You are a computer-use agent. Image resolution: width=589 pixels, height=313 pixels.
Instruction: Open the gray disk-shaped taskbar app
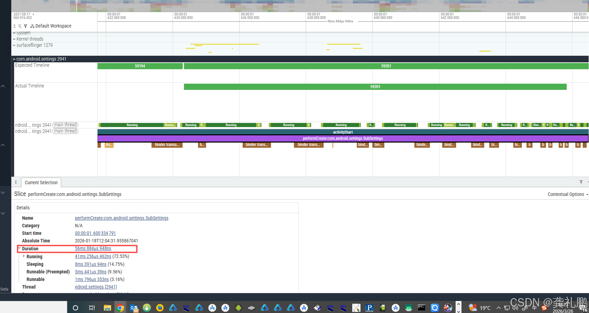coord(252,308)
